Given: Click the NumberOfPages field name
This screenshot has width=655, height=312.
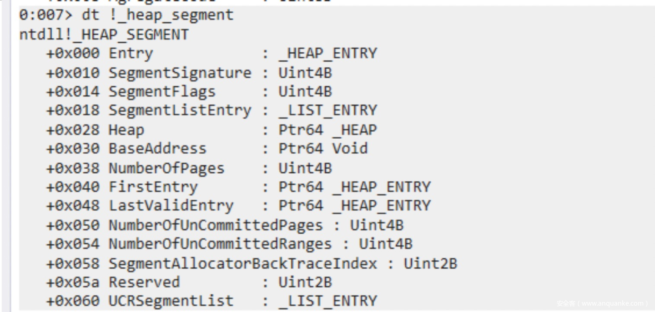Looking at the screenshot, I should [166, 168].
